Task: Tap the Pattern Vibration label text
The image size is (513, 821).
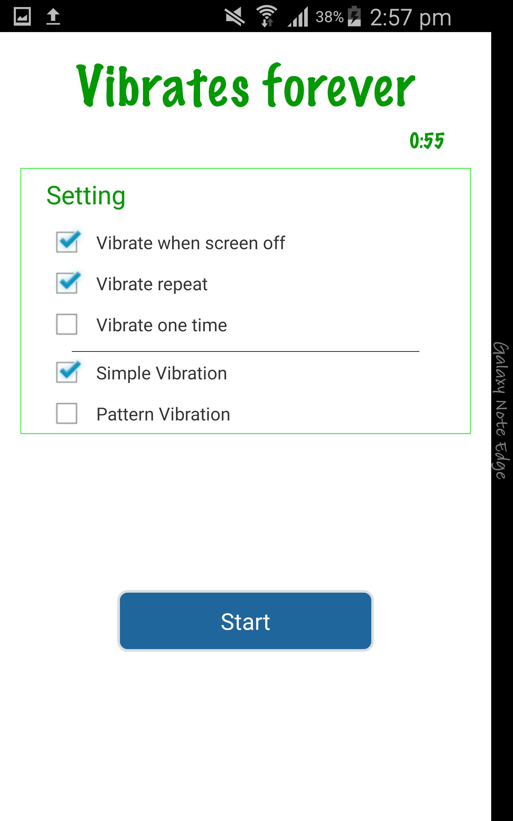Action: point(163,414)
